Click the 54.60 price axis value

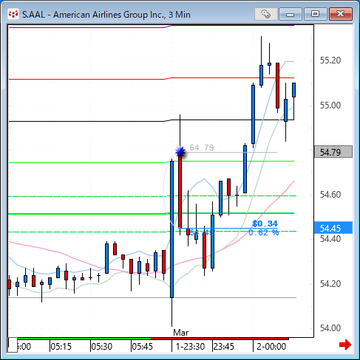coord(330,195)
